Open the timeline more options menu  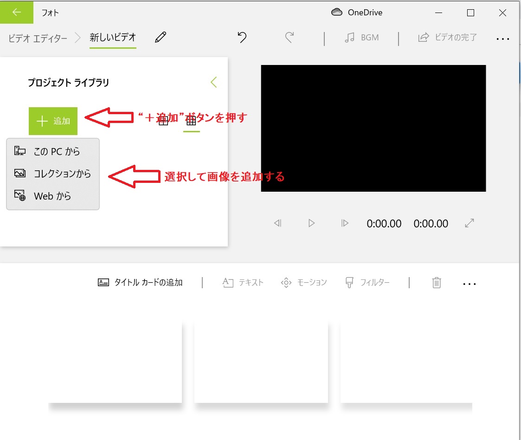coord(470,283)
